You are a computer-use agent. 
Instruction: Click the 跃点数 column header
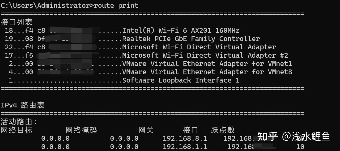(x=223, y=130)
